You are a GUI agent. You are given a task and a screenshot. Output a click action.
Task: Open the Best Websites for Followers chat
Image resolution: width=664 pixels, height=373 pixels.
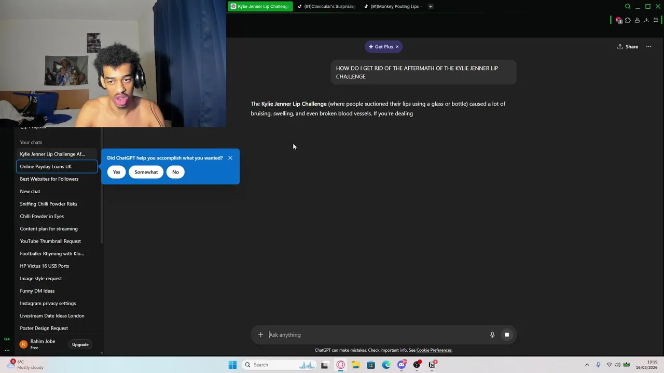[57, 179]
